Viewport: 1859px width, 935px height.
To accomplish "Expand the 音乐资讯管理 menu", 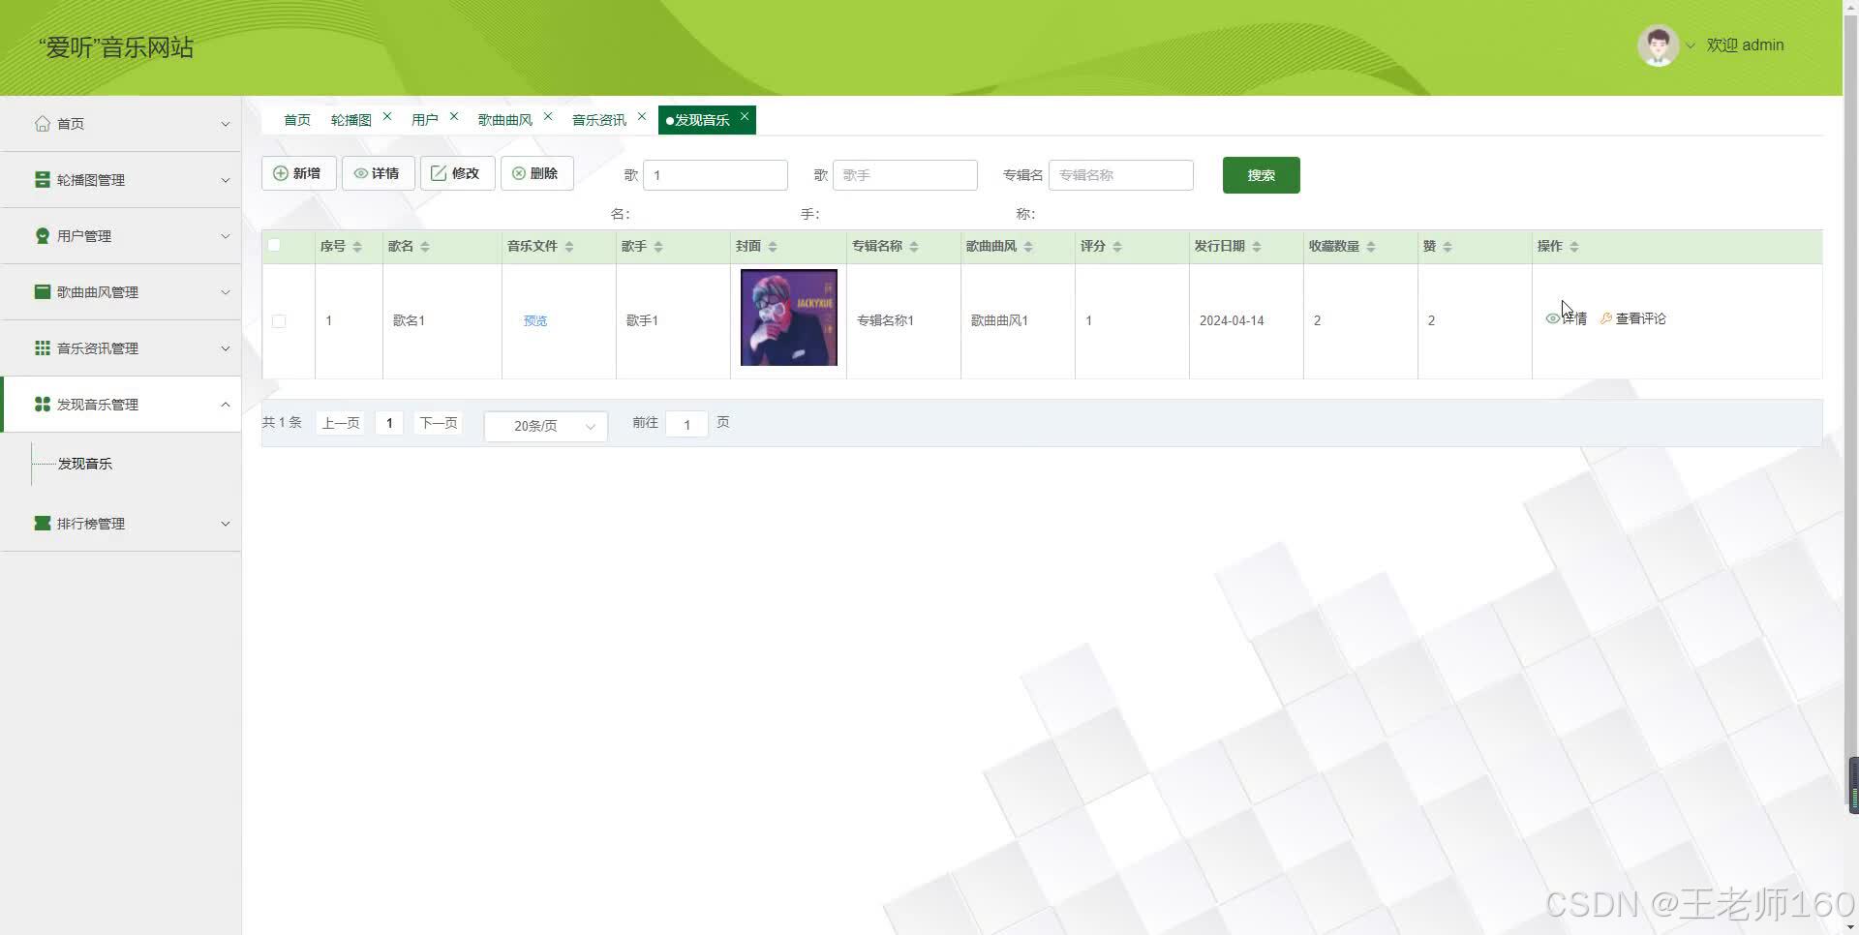I will (226, 348).
